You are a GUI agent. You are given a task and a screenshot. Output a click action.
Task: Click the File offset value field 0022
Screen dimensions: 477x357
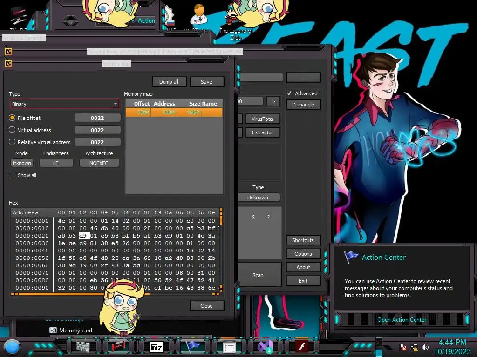[97, 118]
